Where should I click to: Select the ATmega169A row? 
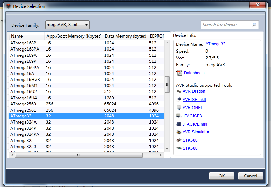[86, 55]
